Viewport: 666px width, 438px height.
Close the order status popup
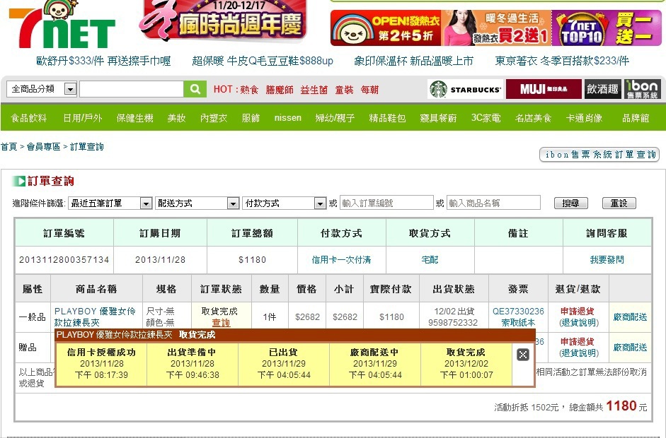coord(523,355)
